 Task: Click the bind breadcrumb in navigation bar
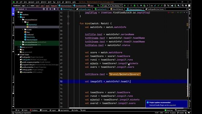click(x=91, y=6)
